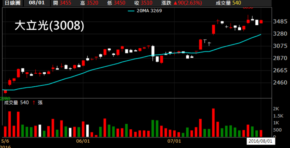Click the 3280 price axis label

[x=280, y=34]
